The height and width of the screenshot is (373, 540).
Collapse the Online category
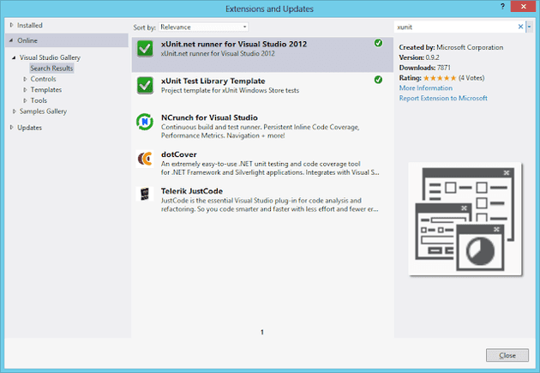point(11,40)
